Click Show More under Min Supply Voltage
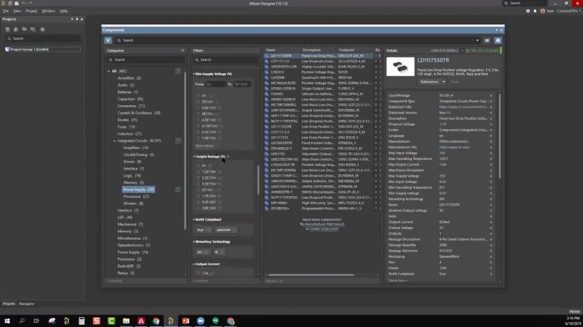The height and width of the screenshot is (327, 583). point(204,146)
